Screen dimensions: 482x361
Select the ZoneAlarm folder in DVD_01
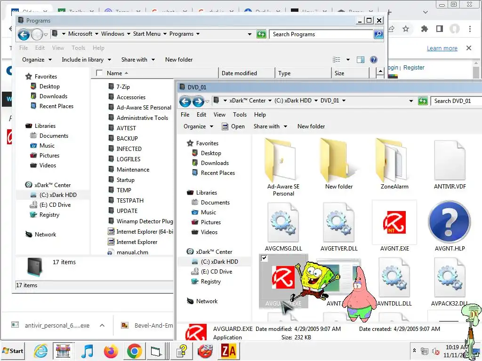[x=394, y=164]
